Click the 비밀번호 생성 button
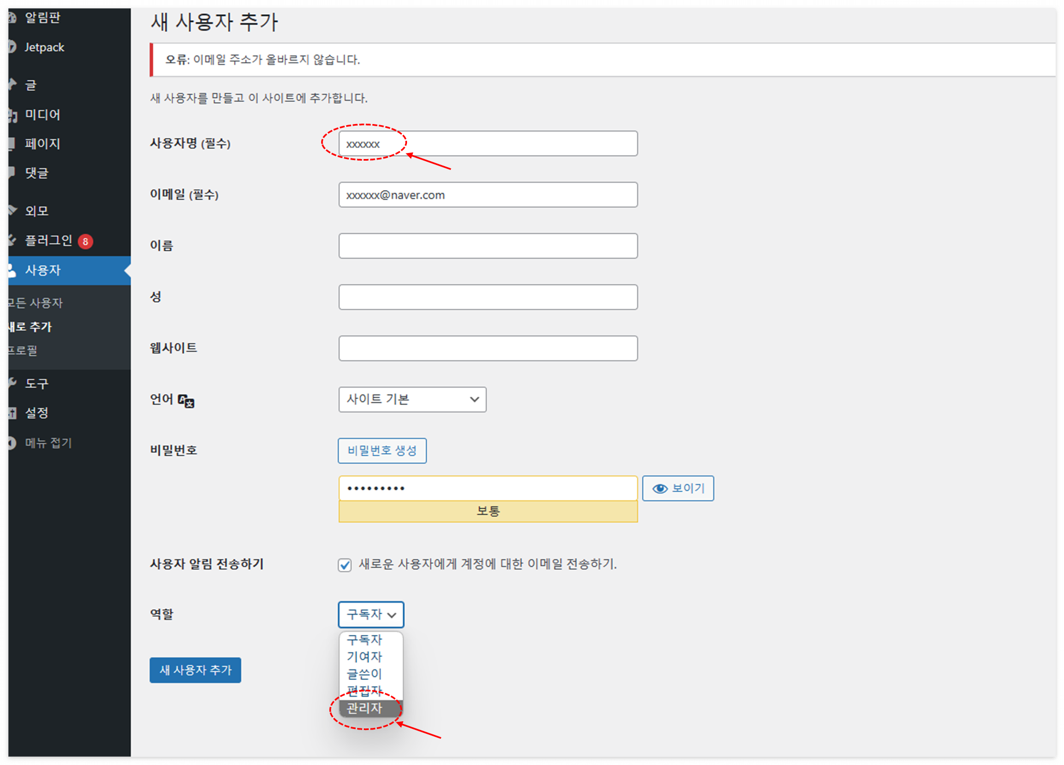 tap(382, 451)
